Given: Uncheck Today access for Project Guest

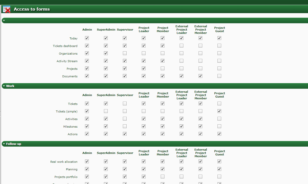Looking at the screenshot, I should tap(219, 38).
